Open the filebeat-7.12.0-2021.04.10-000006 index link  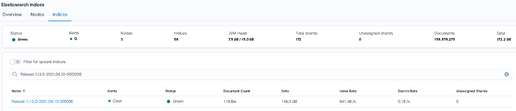(42, 101)
